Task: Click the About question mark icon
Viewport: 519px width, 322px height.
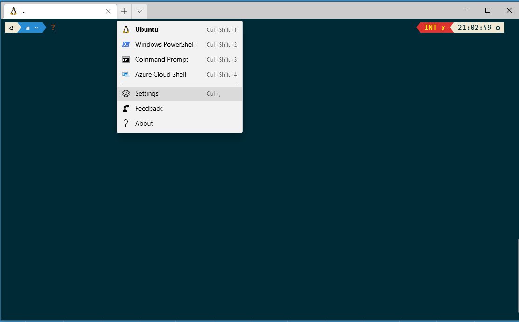Action: [126, 123]
